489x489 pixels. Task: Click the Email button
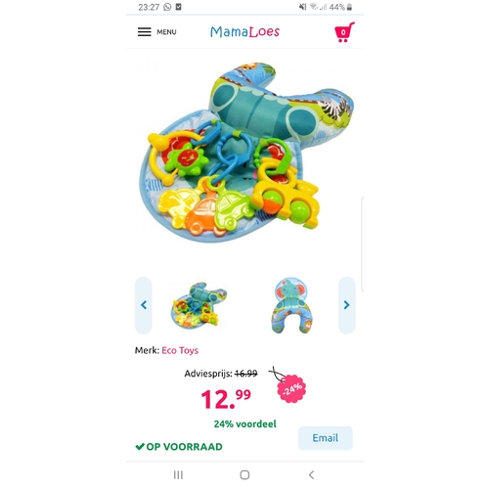326,438
